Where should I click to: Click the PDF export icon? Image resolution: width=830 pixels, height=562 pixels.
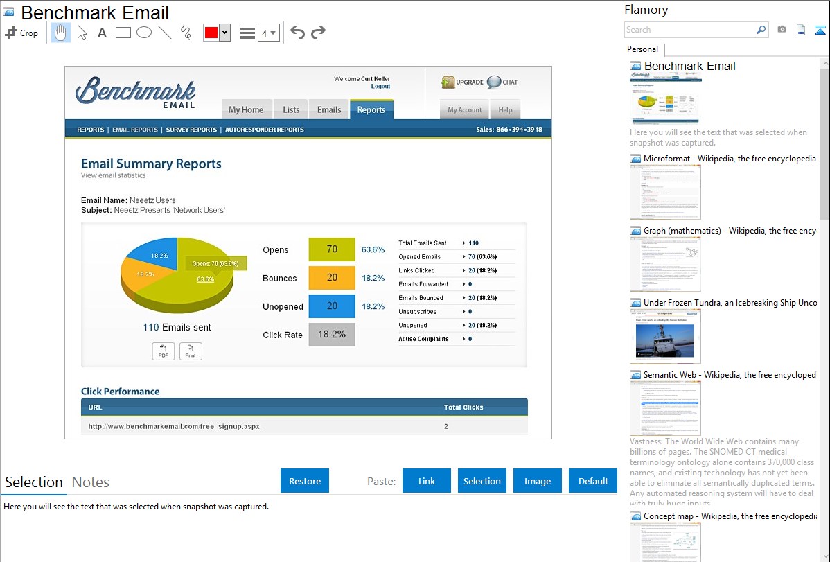(x=163, y=351)
